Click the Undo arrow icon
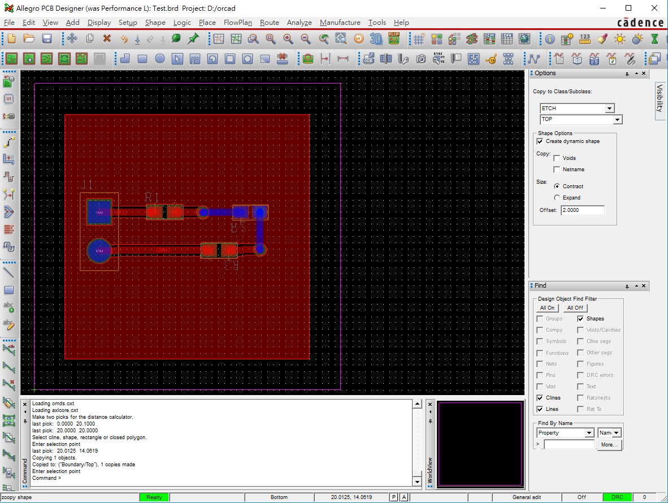Screen dimensions: 668x503 coord(124,39)
